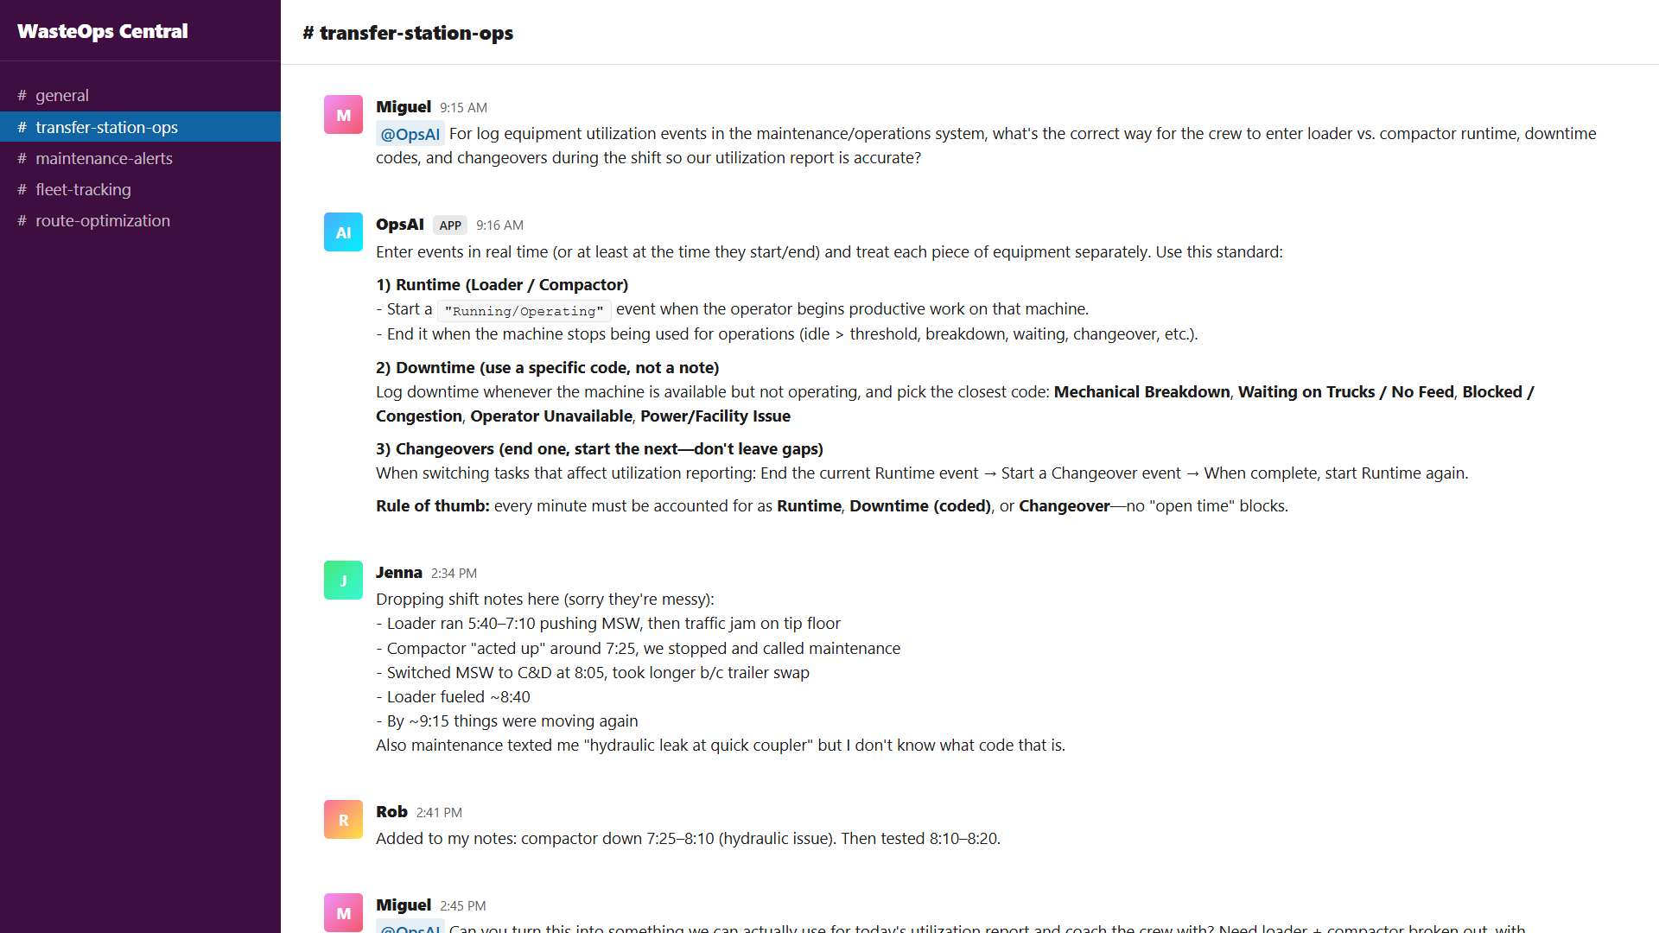Select the Running/Operating code snippet
The width and height of the screenshot is (1659, 933).
(524, 310)
